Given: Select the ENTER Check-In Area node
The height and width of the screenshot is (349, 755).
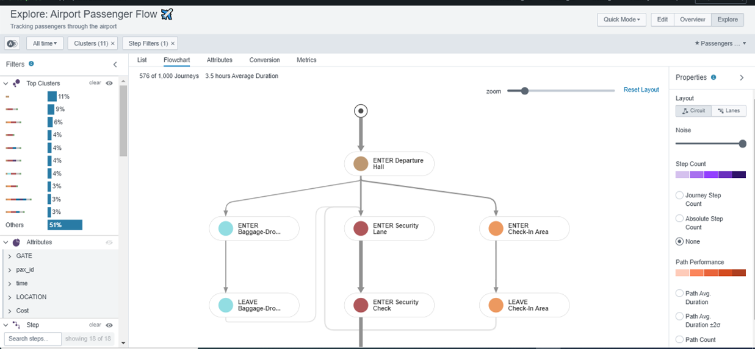Looking at the screenshot, I should [524, 228].
